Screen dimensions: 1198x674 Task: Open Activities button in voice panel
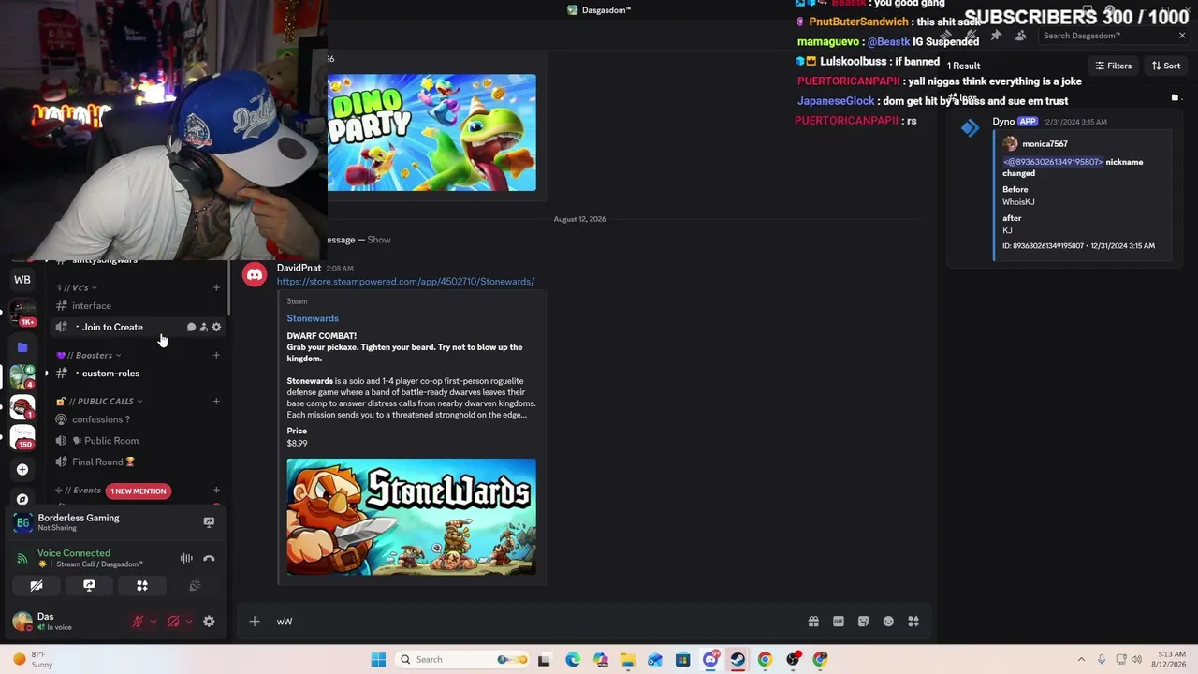(x=142, y=586)
